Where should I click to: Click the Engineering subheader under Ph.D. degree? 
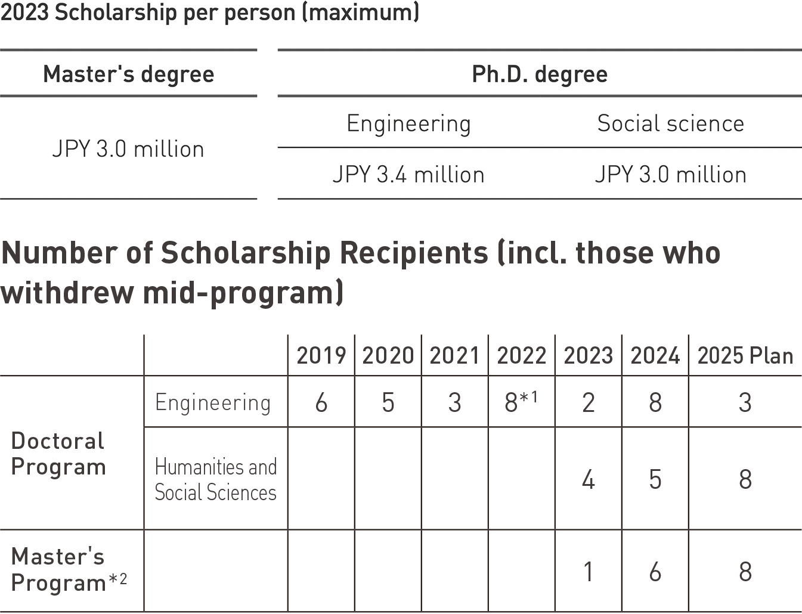408,124
